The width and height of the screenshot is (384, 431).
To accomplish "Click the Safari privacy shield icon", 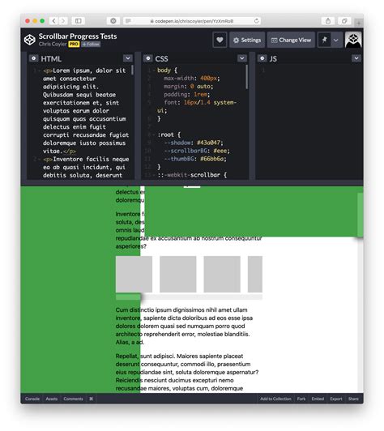I will [x=113, y=21].
